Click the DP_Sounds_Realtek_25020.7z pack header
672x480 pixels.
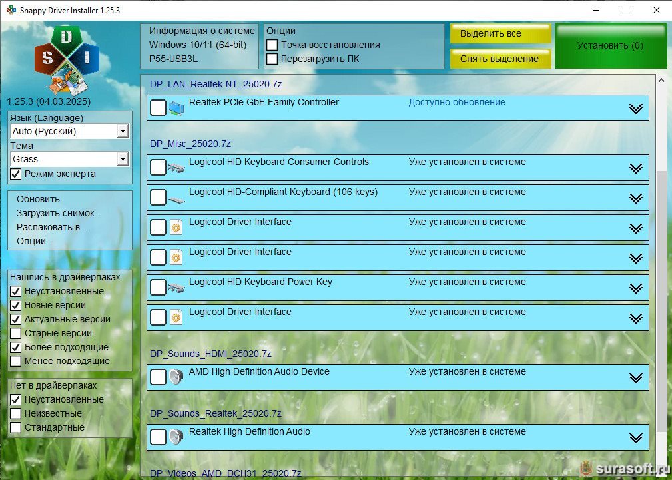point(216,413)
